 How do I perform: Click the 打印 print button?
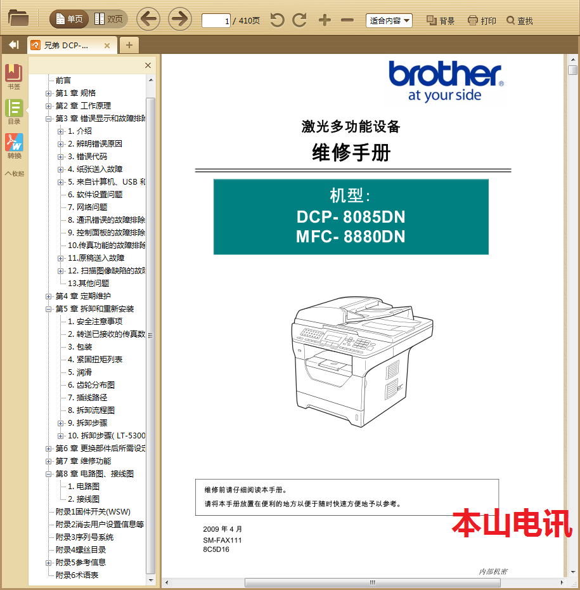coord(482,21)
